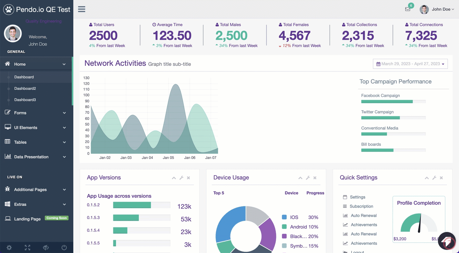Expand the Data Presentation menu chevron
Viewport: 459px width, 253px height.
pyautogui.click(x=64, y=157)
